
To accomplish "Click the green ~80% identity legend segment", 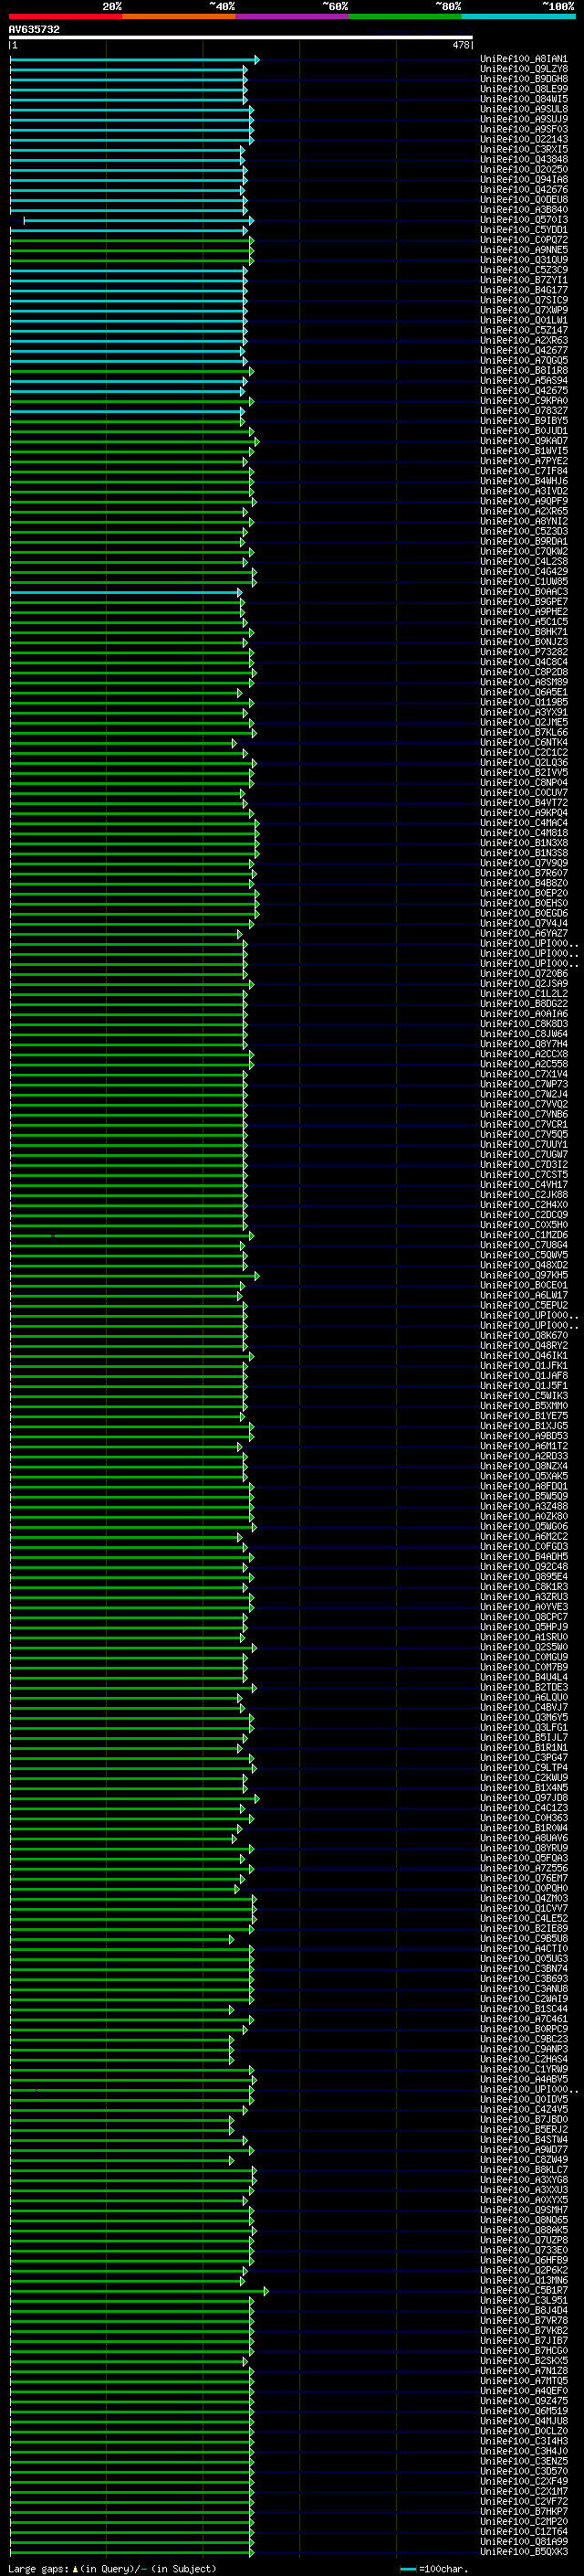I will pyautogui.click(x=405, y=16).
